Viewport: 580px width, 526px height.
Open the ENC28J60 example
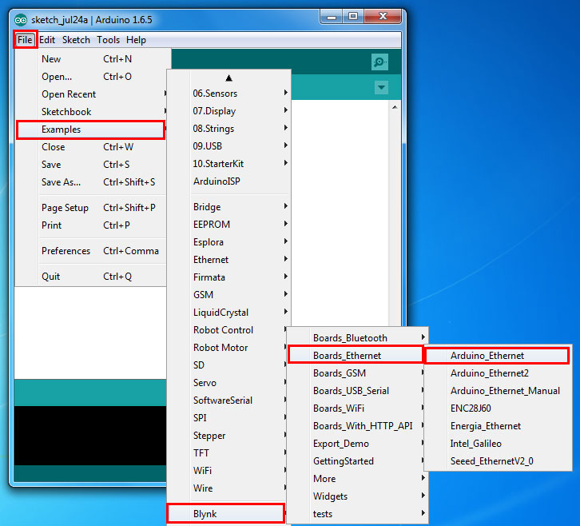[x=498, y=408]
